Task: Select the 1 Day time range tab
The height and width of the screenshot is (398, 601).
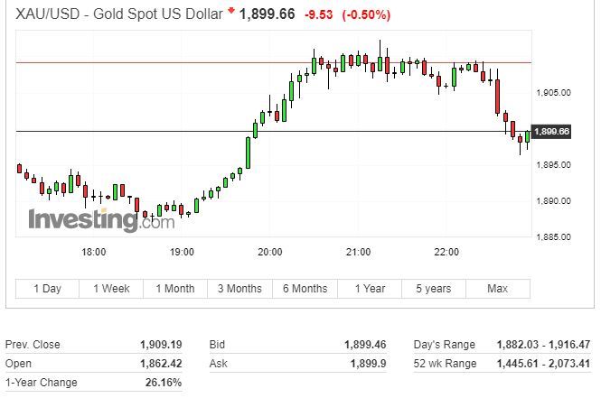Action: click(47, 289)
